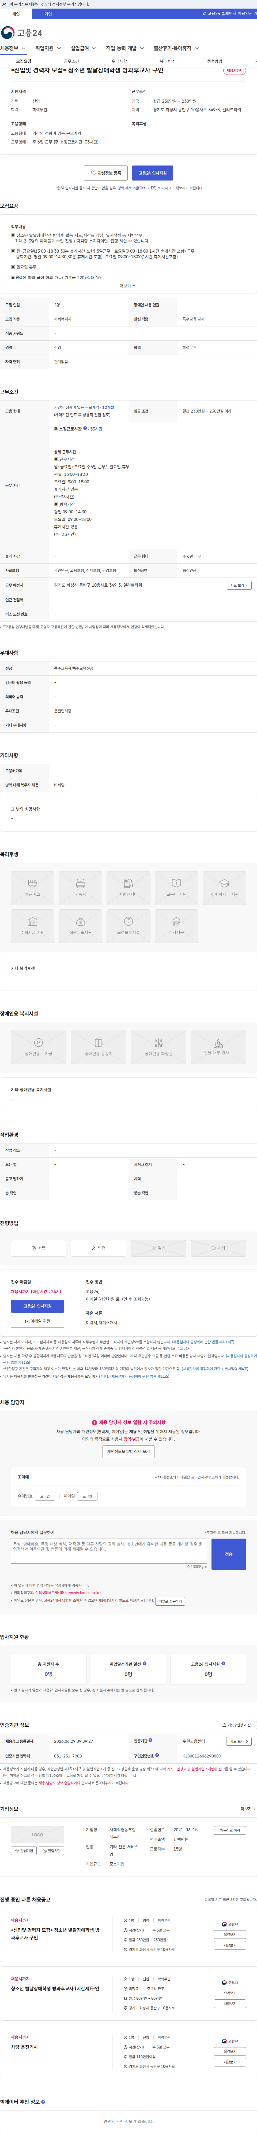Switch to the 개인 tab
The height and width of the screenshot is (2133, 257).
pos(16,14)
